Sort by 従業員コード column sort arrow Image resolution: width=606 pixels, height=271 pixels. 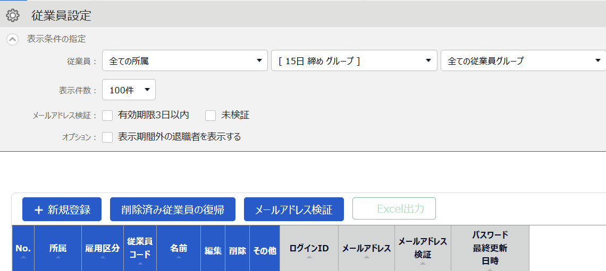140,263
